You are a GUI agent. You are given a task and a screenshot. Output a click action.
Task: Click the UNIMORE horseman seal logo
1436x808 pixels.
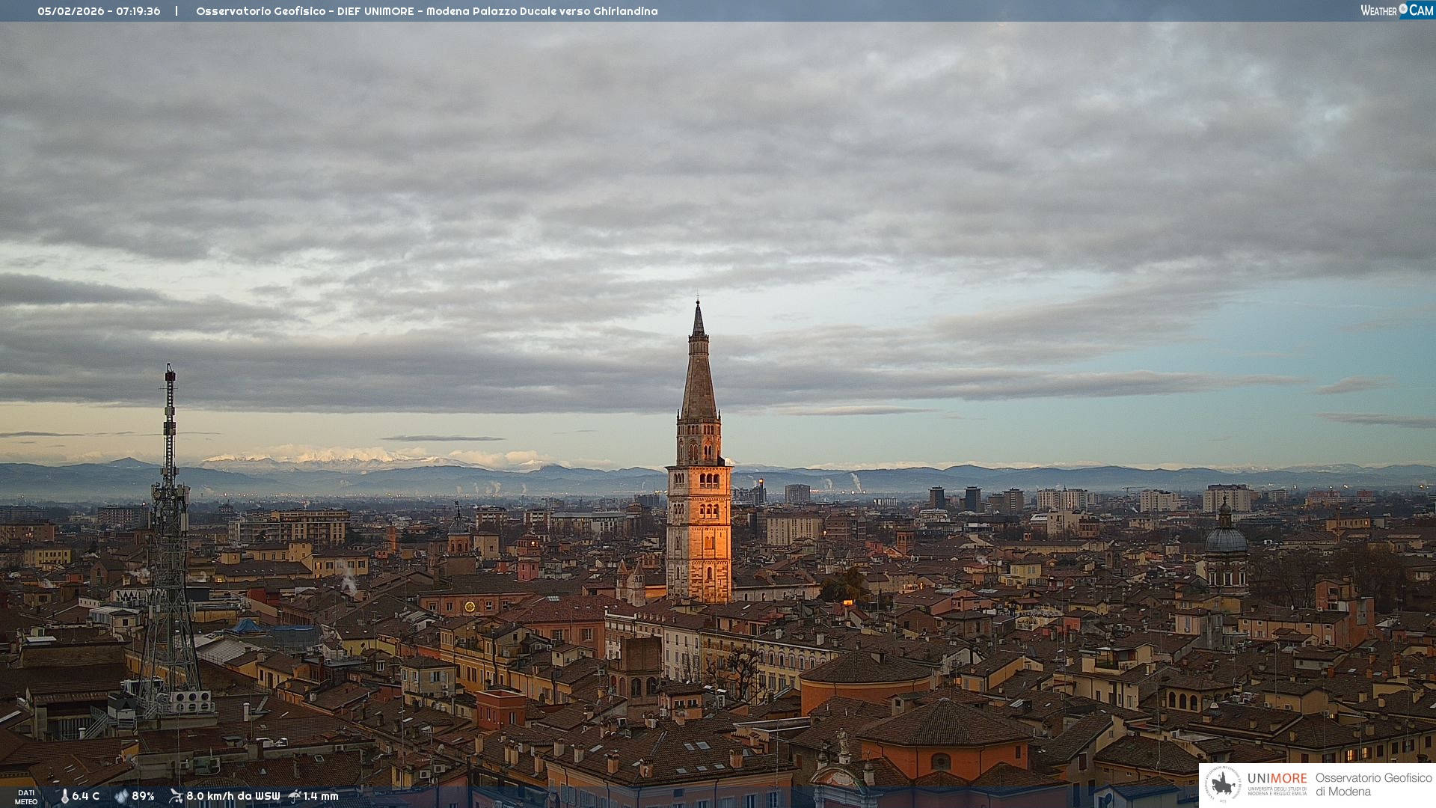tap(1224, 785)
